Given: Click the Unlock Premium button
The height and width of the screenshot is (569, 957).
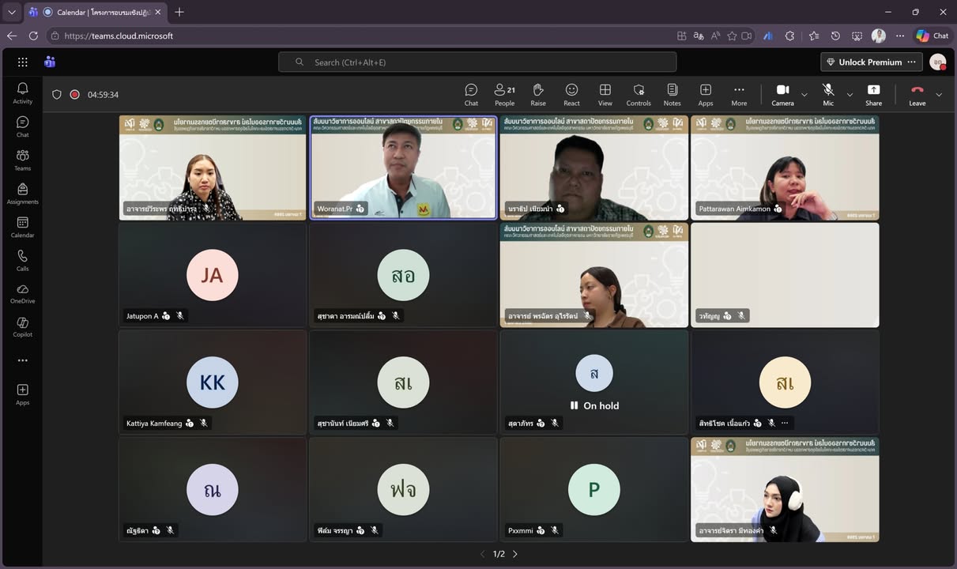Looking at the screenshot, I should point(864,62).
